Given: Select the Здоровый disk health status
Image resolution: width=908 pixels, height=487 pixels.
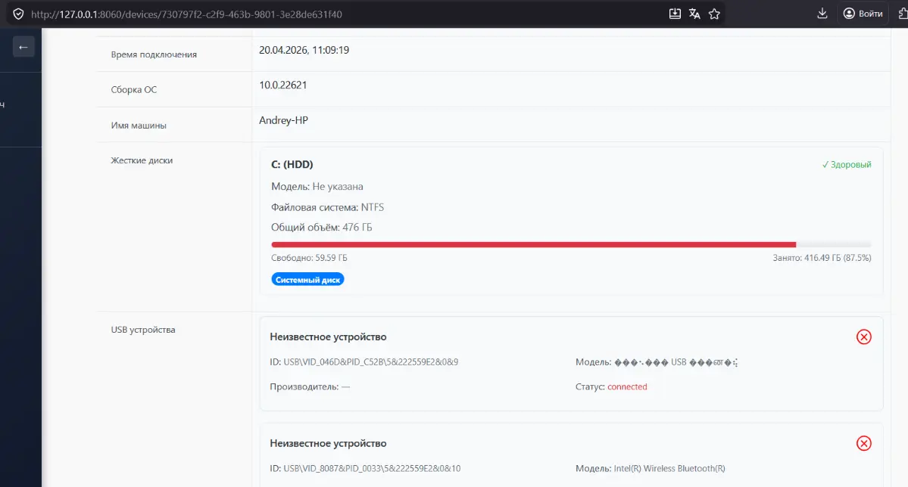Looking at the screenshot, I should (846, 165).
